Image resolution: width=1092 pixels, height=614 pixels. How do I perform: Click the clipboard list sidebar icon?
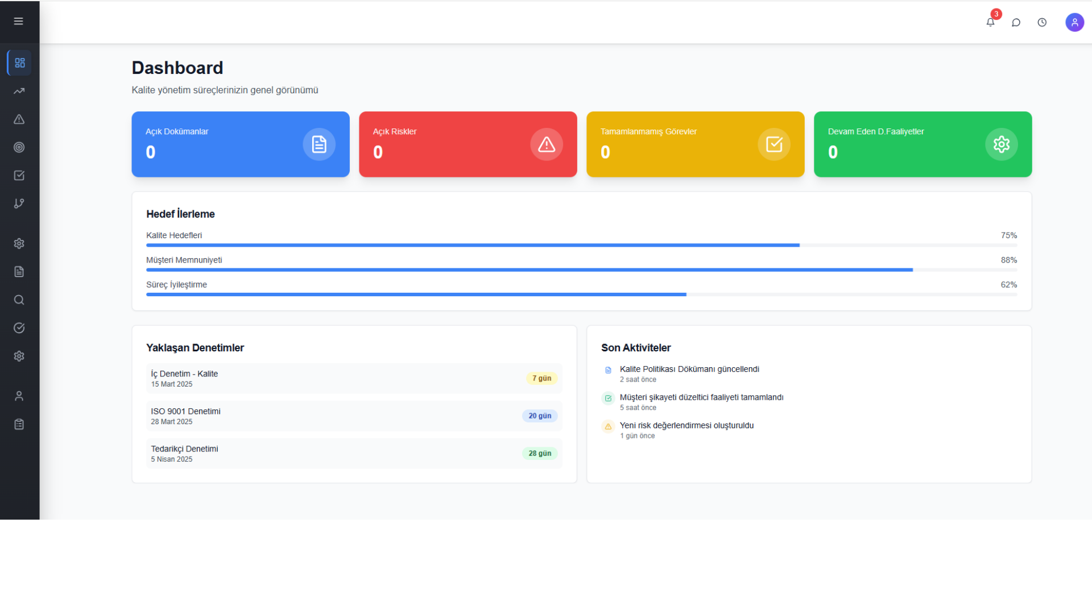[19, 424]
